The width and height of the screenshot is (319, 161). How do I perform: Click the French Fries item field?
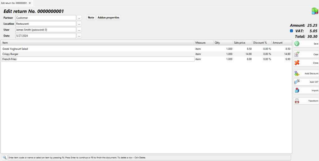click(98, 59)
